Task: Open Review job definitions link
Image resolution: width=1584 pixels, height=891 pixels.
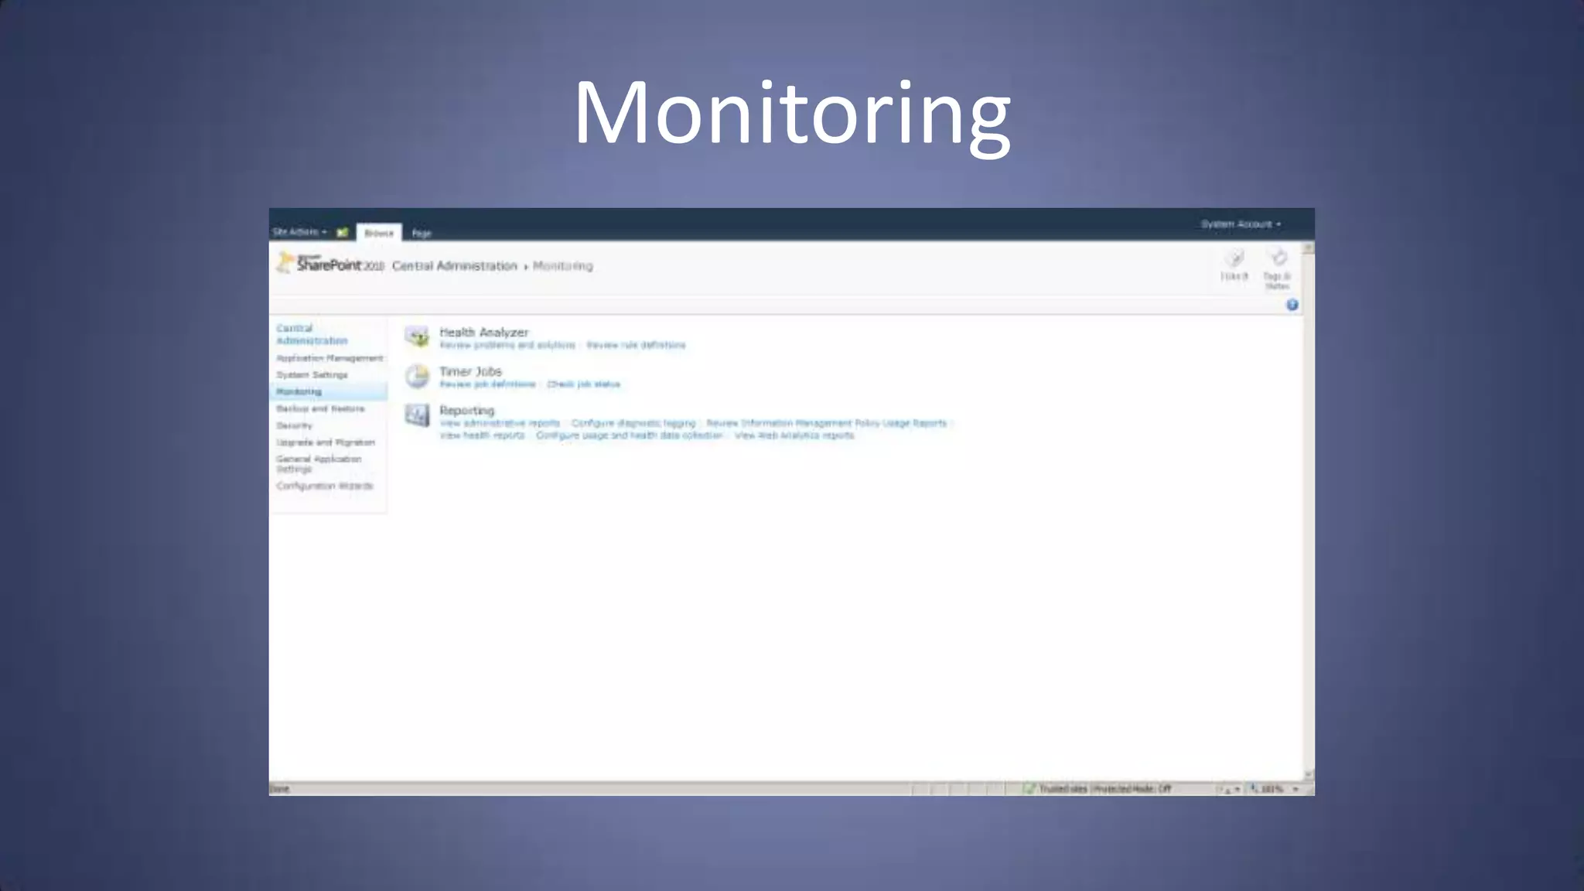Action: (x=487, y=384)
